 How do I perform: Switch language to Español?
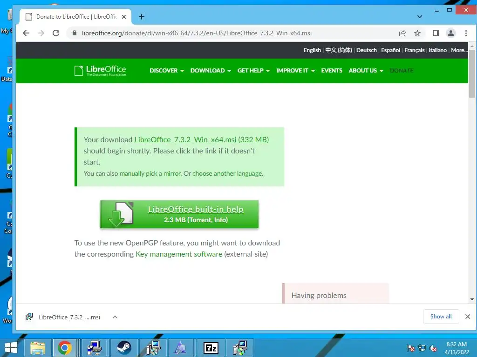click(x=391, y=50)
